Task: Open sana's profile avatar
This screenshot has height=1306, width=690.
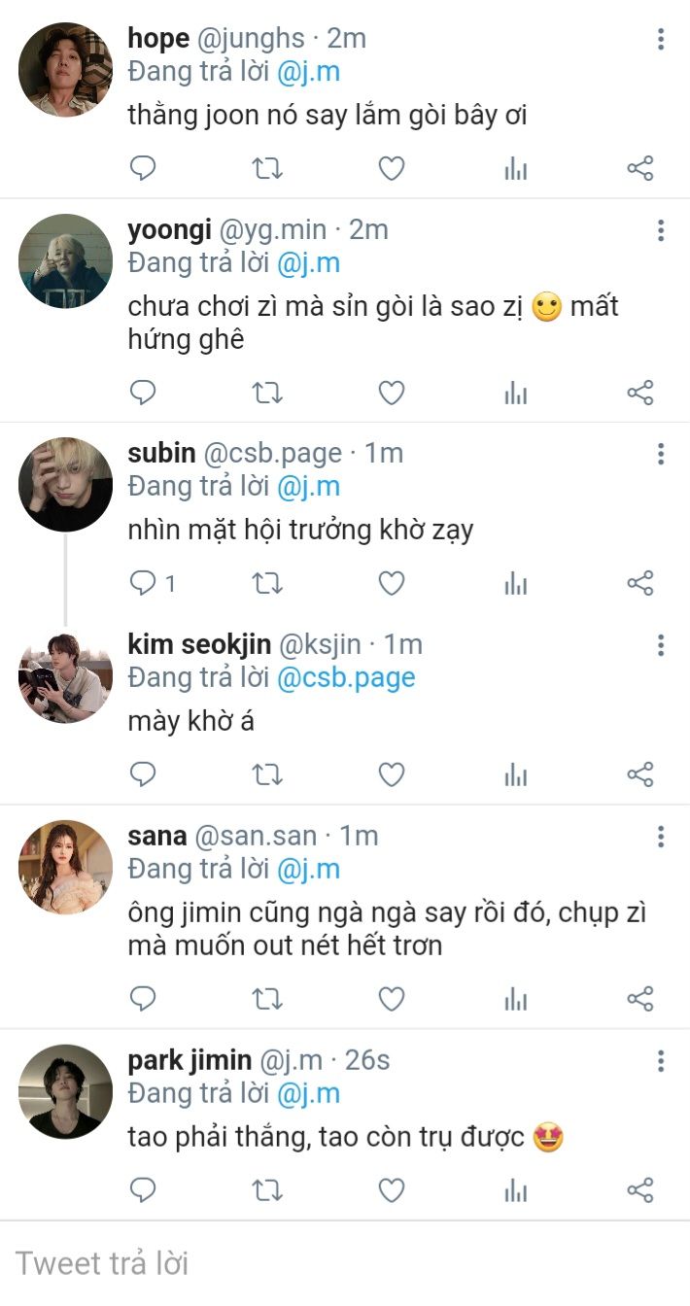Action: [x=65, y=867]
